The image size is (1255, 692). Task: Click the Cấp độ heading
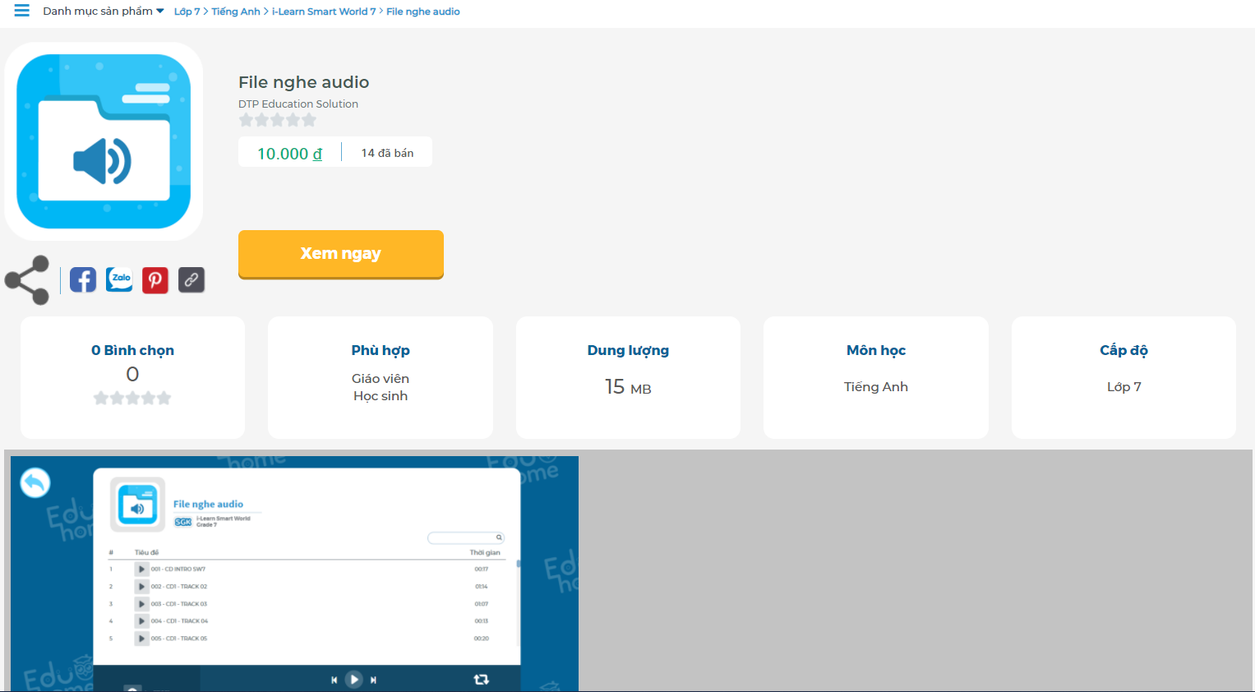1124,350
